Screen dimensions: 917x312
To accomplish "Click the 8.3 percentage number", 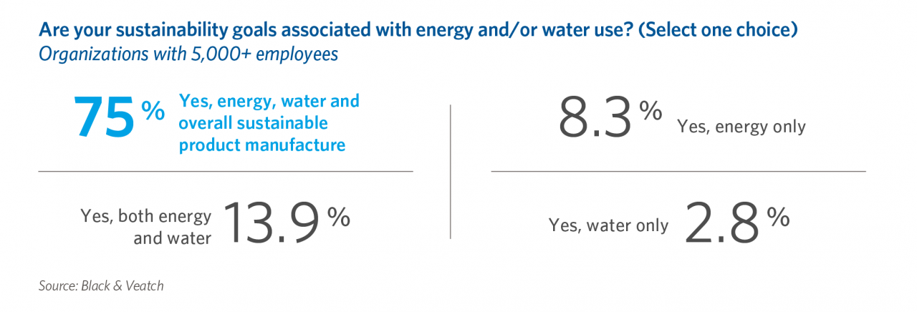I will click(595, 118).
